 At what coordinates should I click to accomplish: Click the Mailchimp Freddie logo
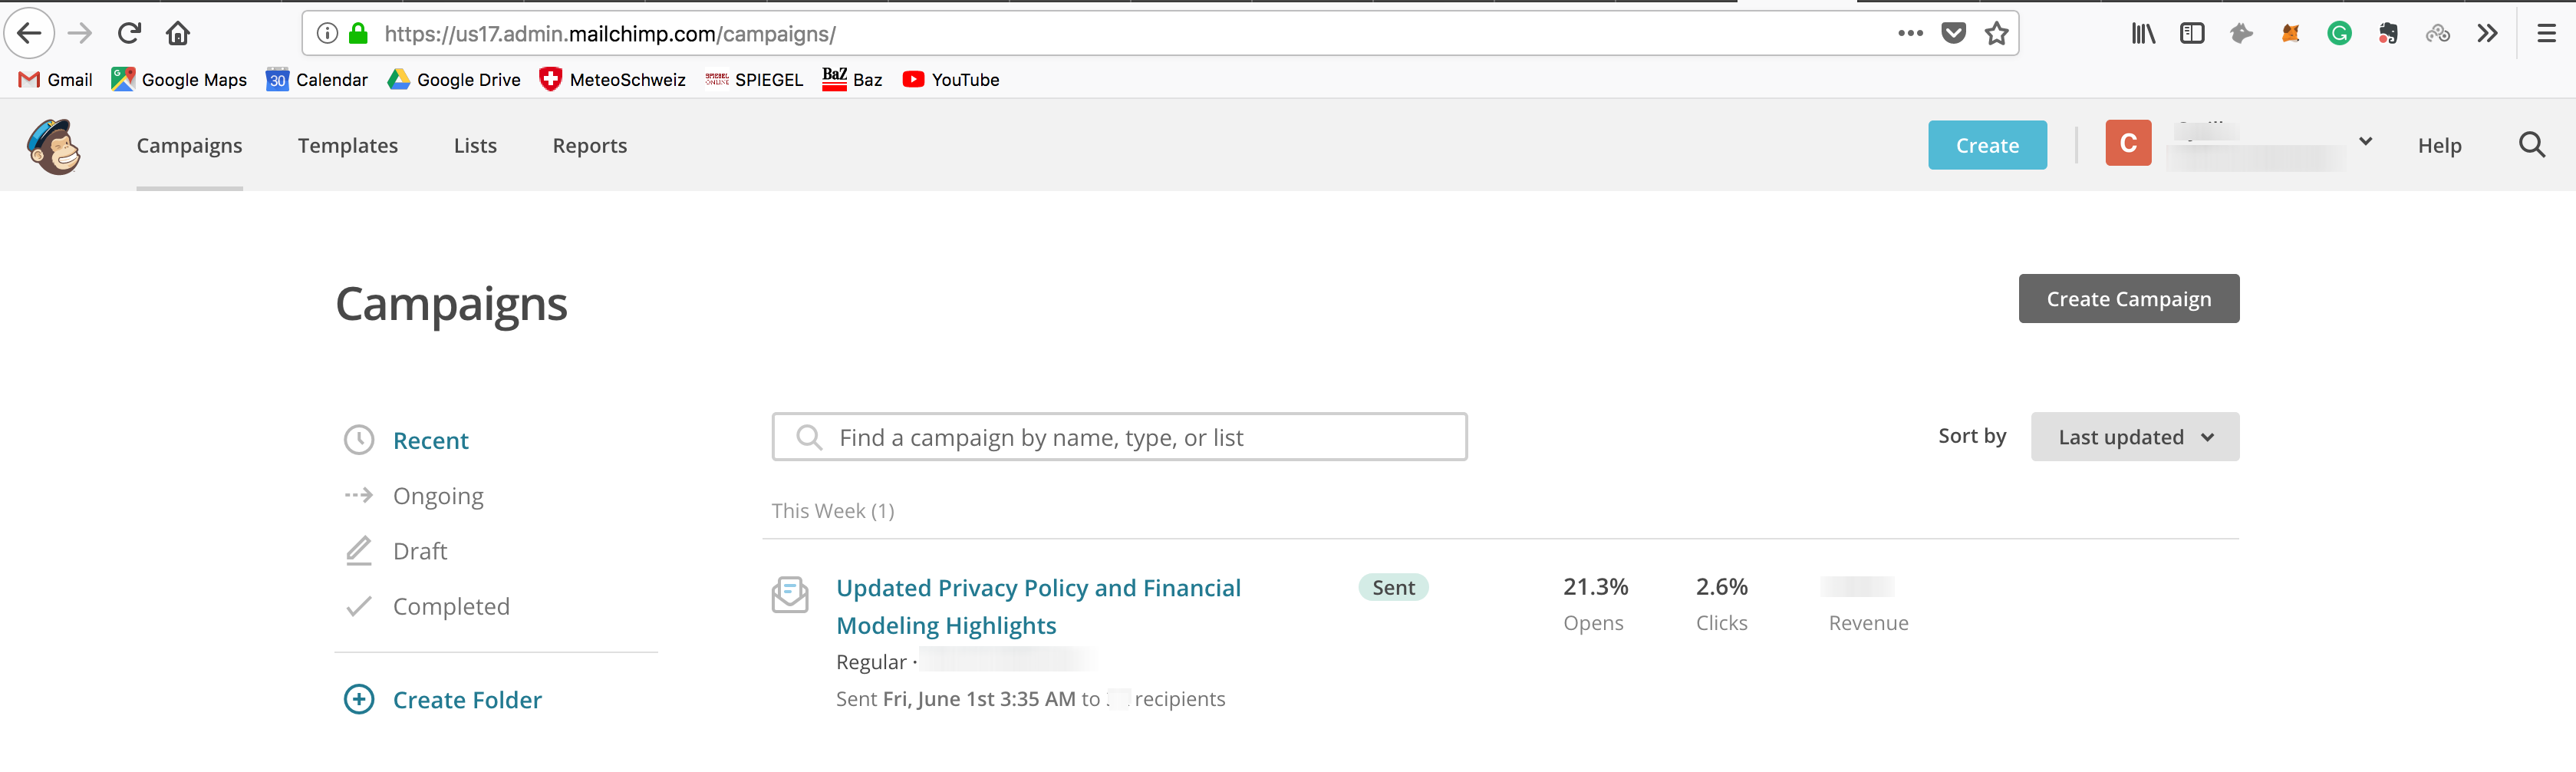pyautogui.click(x=54, y=146)
